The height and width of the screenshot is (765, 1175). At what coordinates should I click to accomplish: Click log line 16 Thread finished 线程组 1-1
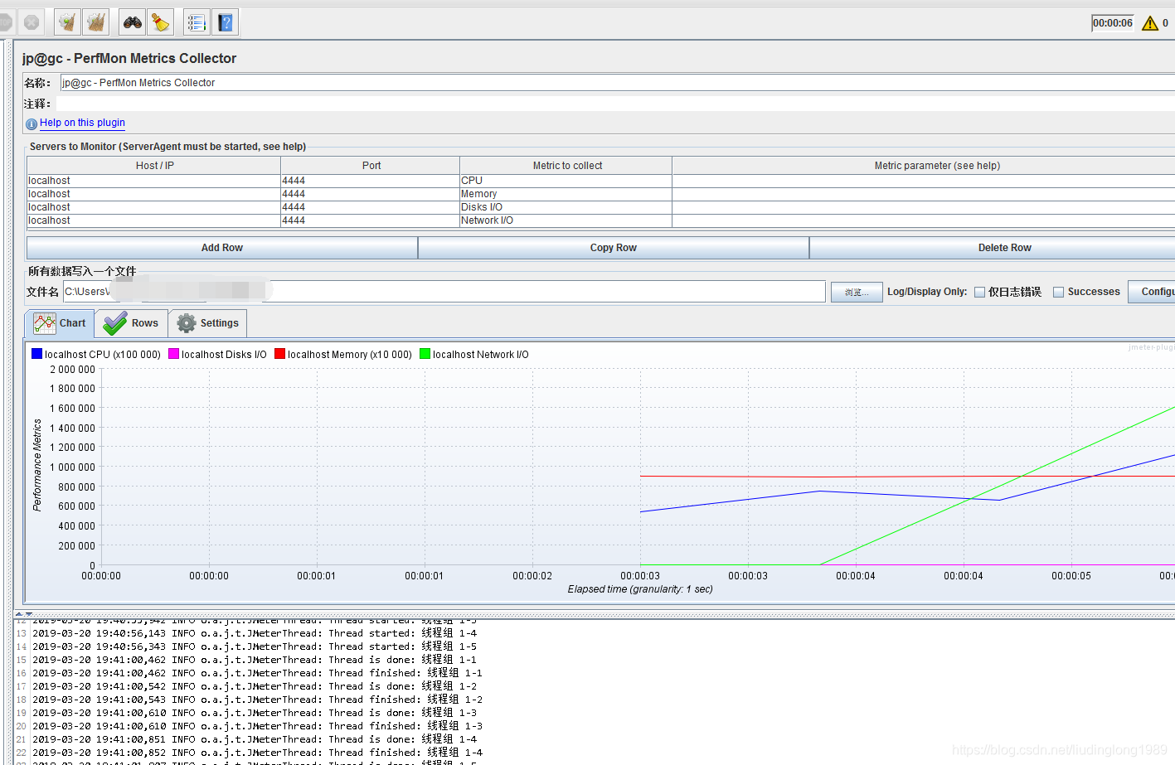257,673
